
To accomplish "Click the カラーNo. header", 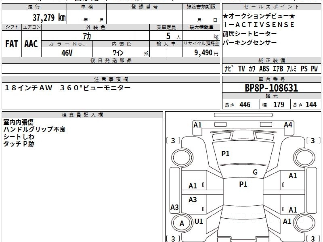I will (x=67, y=44).
